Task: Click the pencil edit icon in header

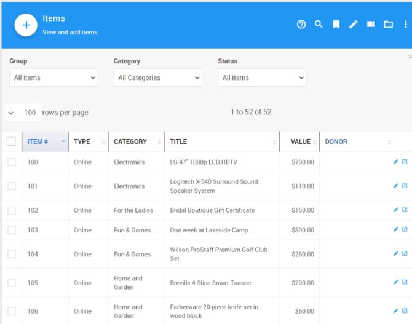Action: (354, 25)
